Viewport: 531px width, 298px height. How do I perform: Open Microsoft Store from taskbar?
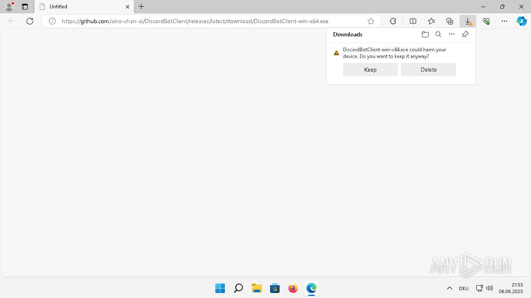pos(275,288)
